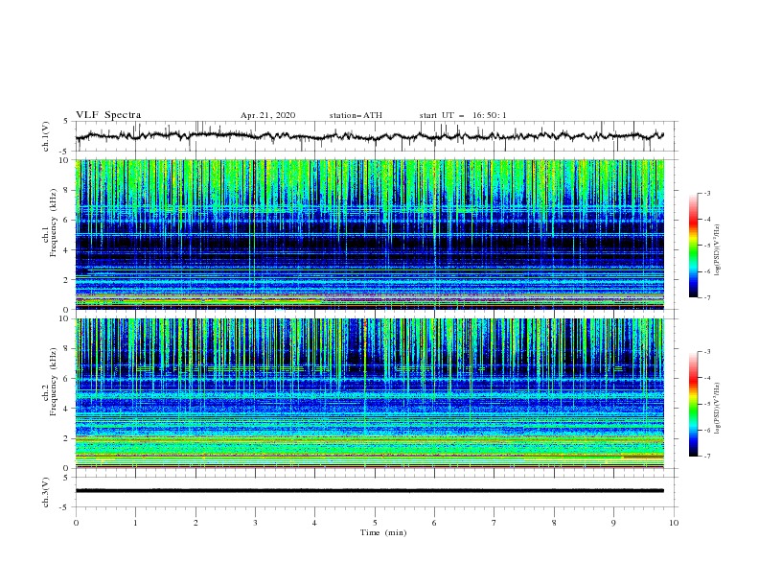Click the ch.1 spectrogram color bar
The height and width of the screenshot is (587, 759).
click(693, 245)
